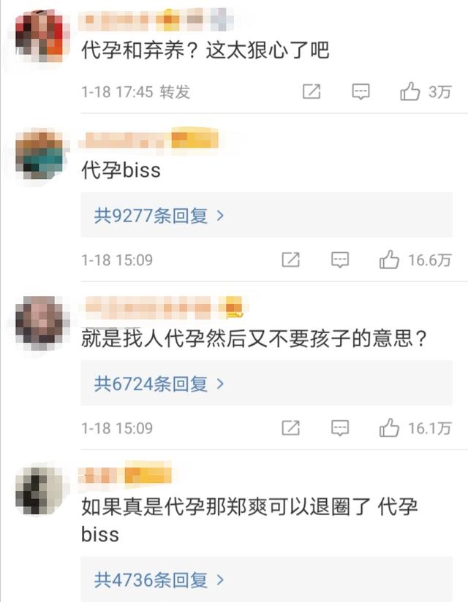Like the 3万 comment with thumbs-up
Image resolution: width=468 pixels, height=602 pixels.
pyautogui.click(x=409, y=91)
